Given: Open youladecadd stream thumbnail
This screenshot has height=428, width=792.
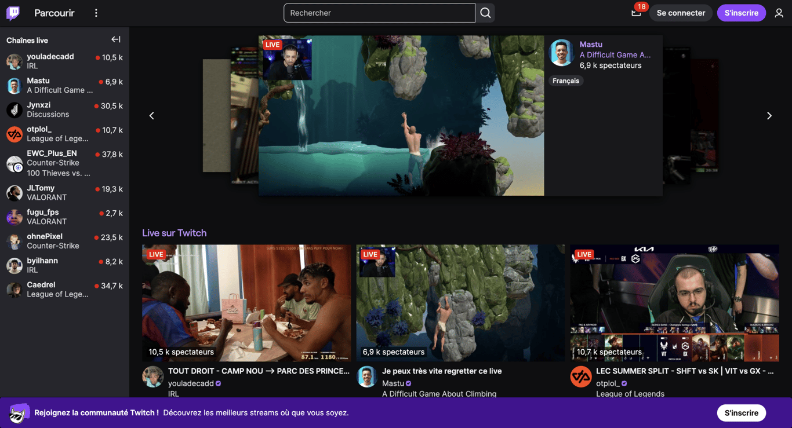Looking at the screenshot, I should (x=246, y=303).
